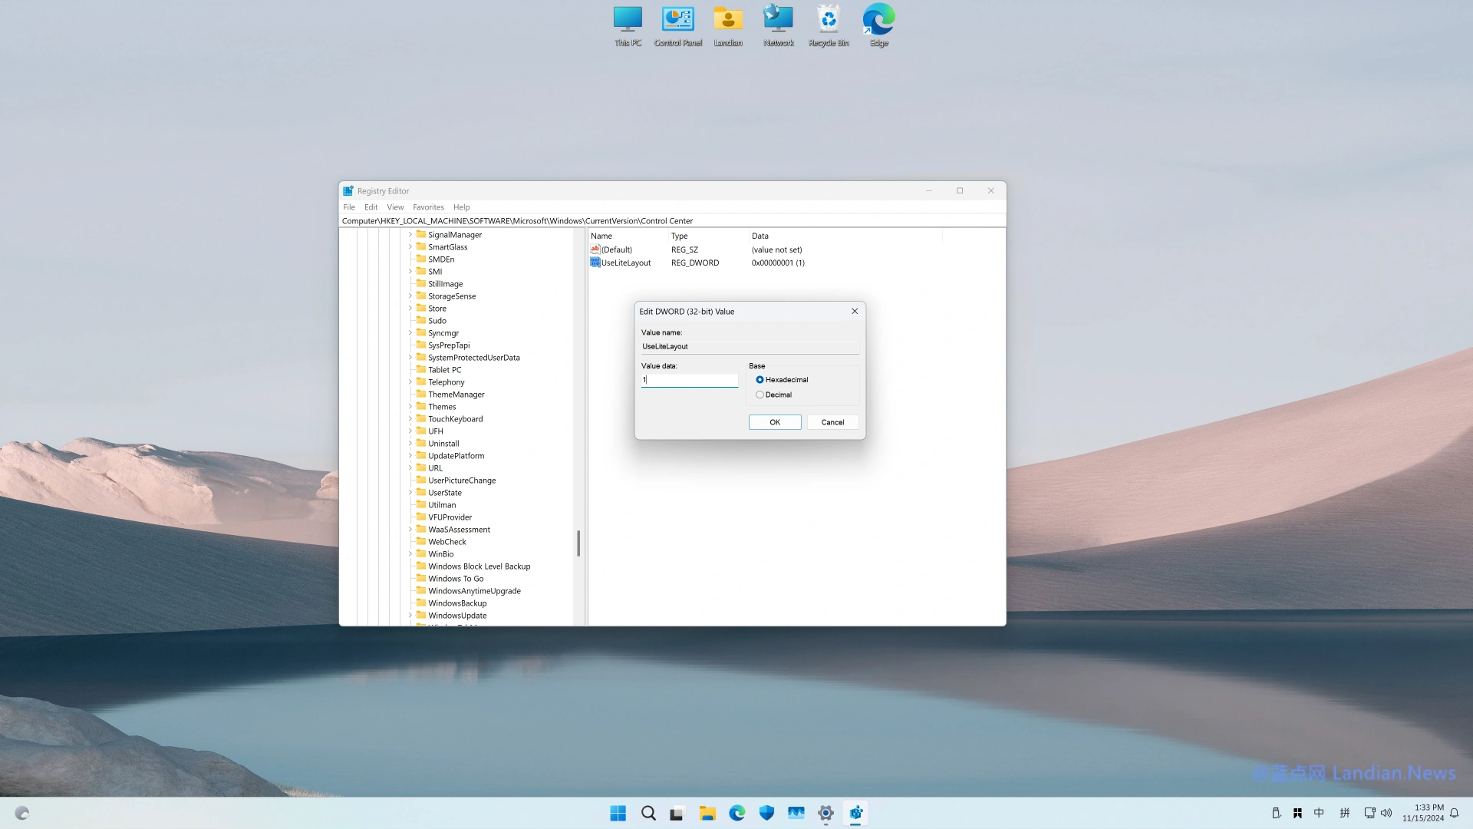Click Cancel to discard DWORD changes
The width and height of the screenshot is (1473, 829).
(x=832, y=422)
